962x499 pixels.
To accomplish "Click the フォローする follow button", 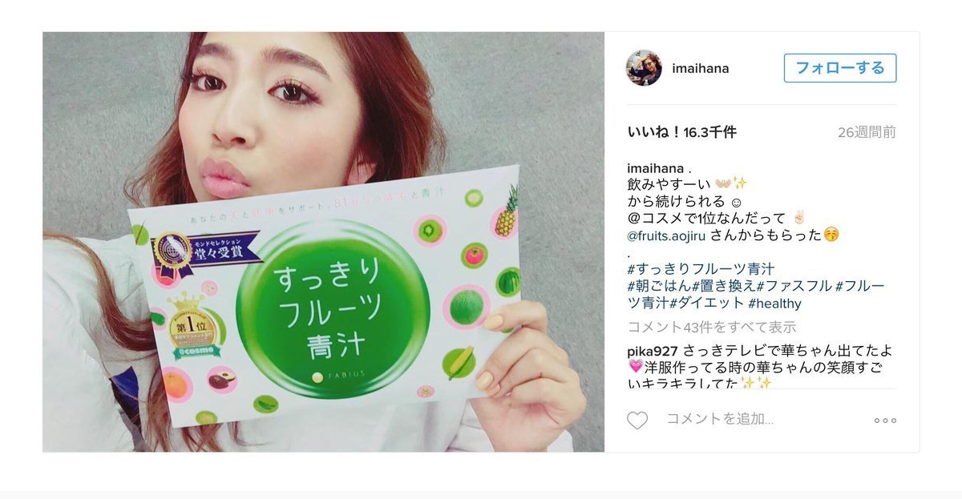I will (x=840, y=68).
